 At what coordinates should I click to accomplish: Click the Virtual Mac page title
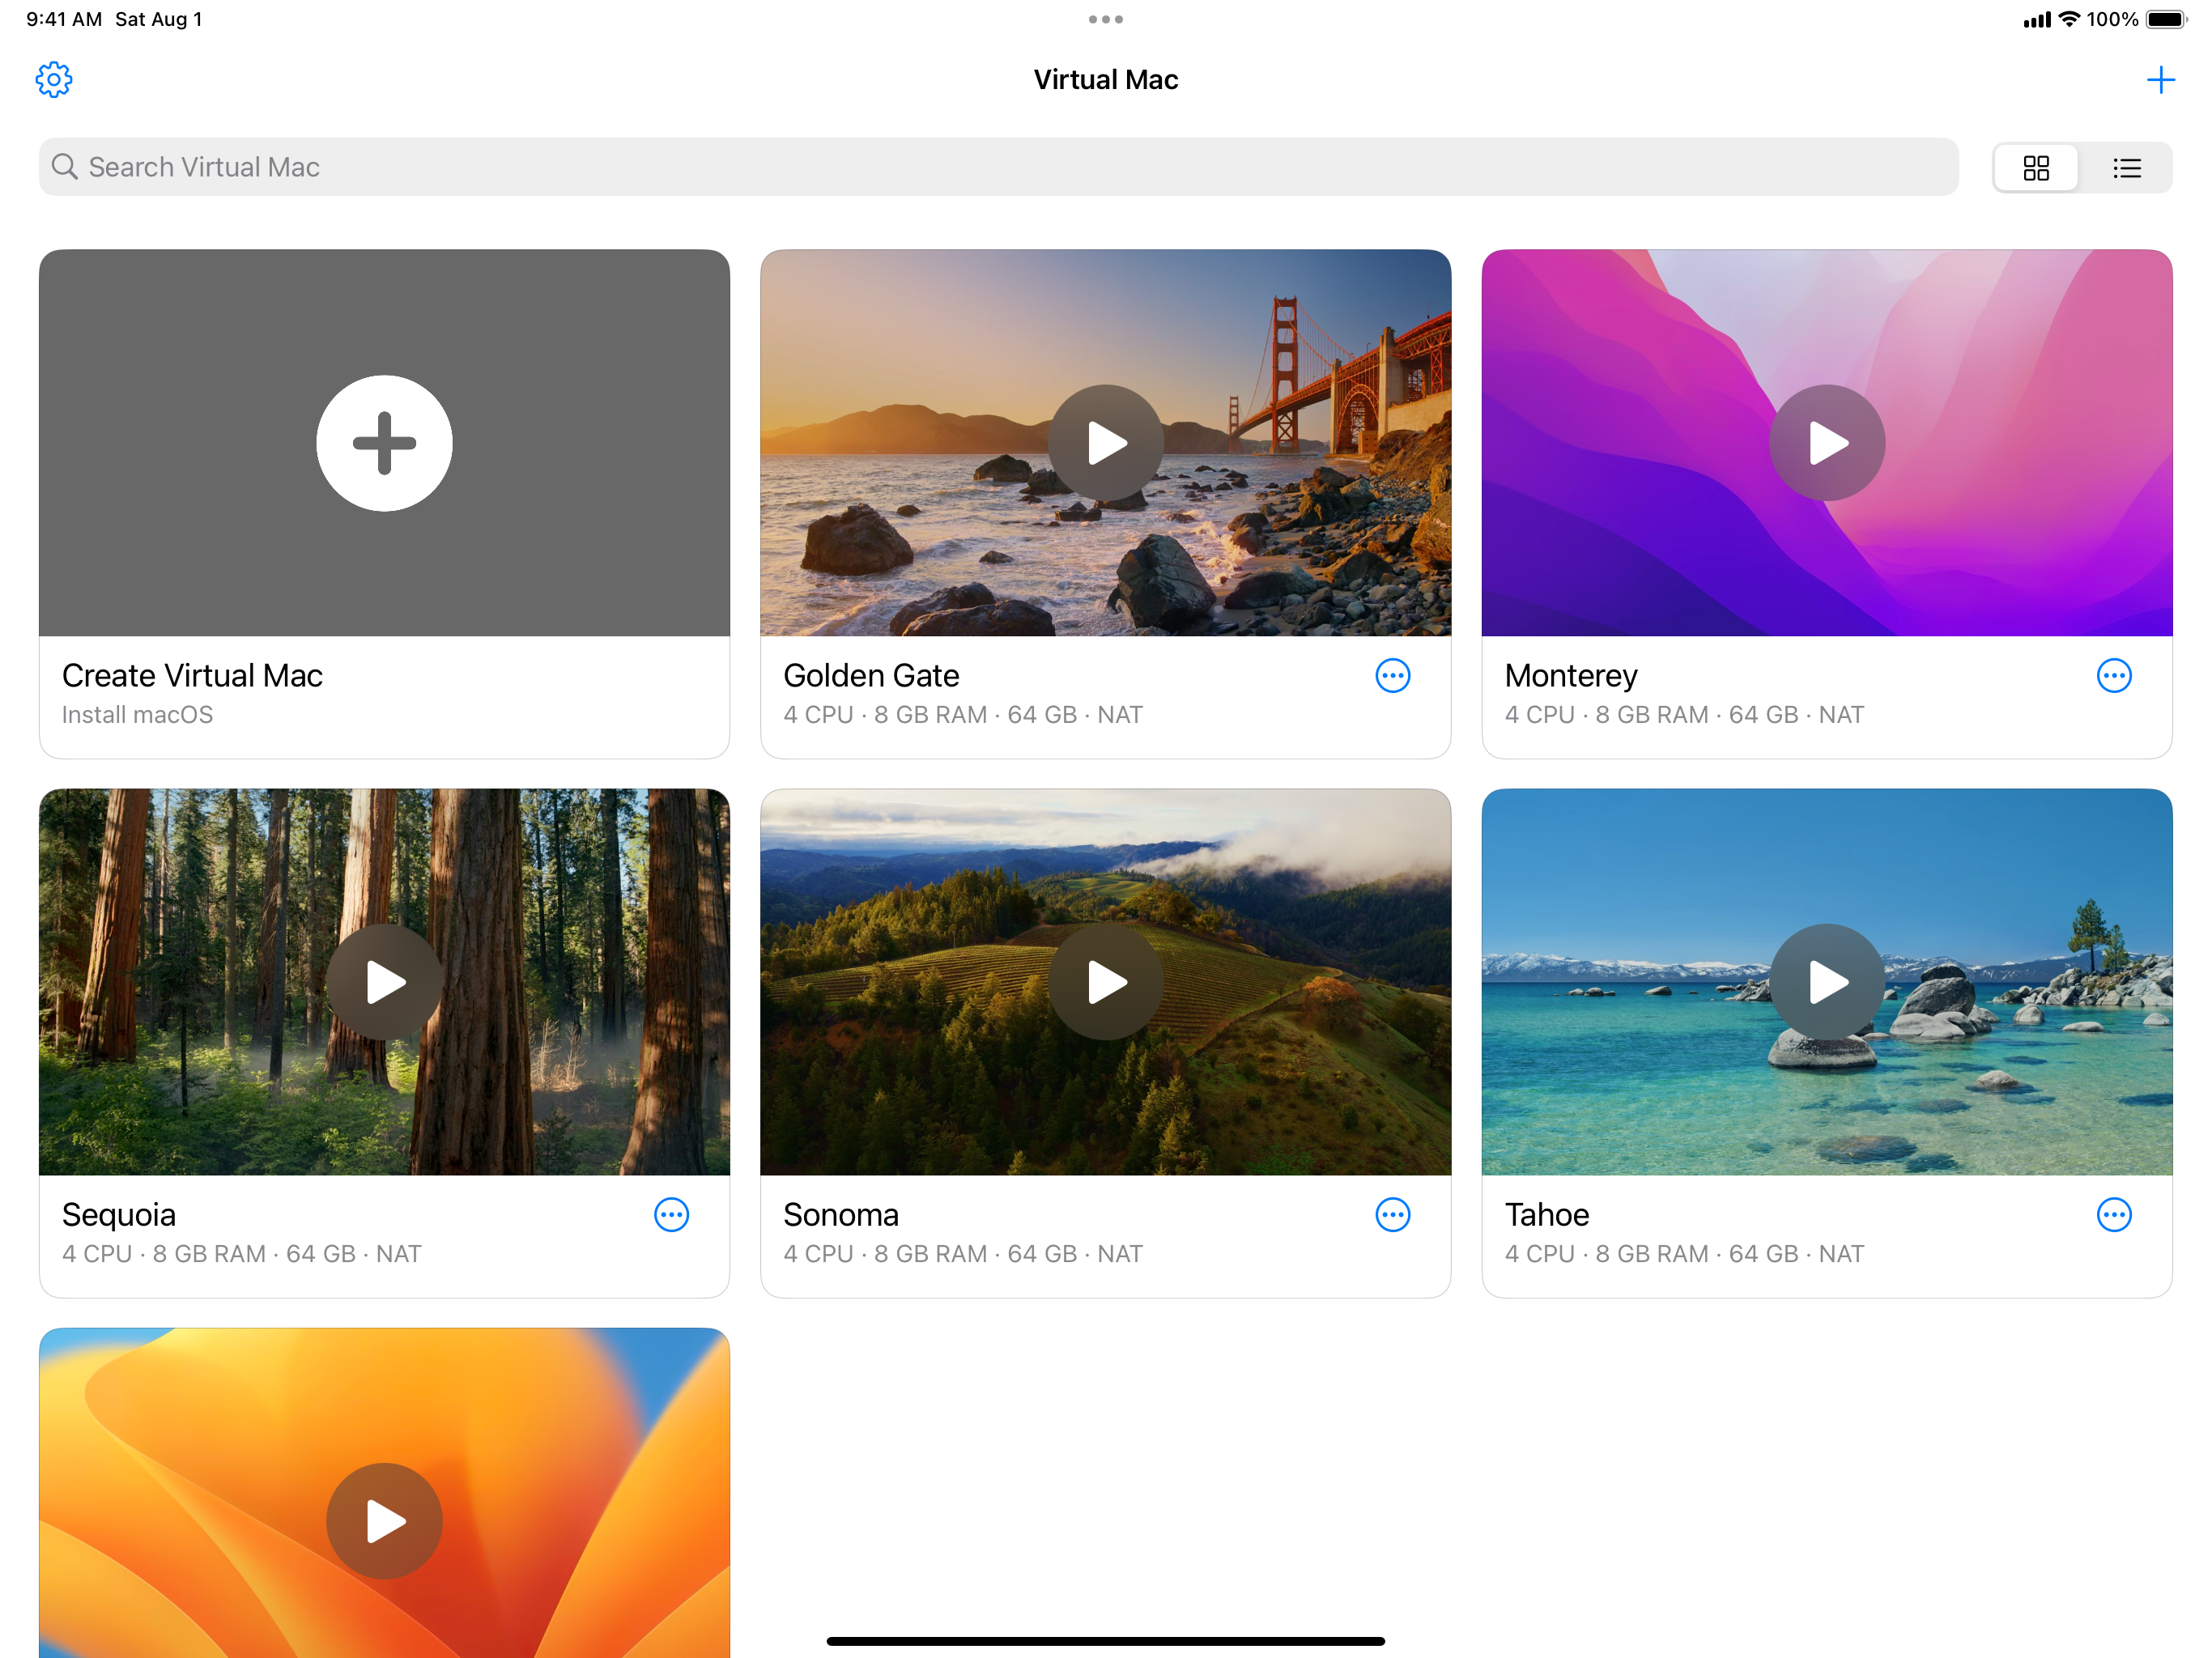point(1106,80)
